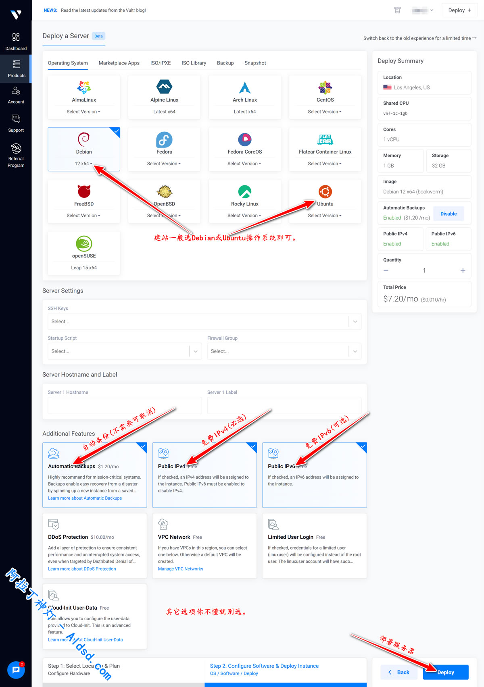484x687 pixels.
Task: Enable DDoS Protection feature card
Action: point(94,546)
